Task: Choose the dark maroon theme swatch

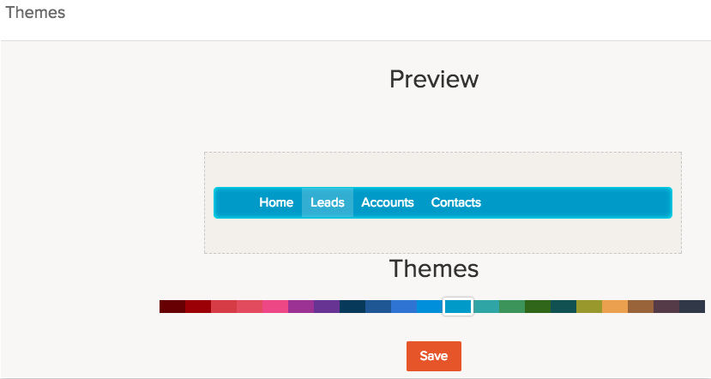Action: pos(172,306)
